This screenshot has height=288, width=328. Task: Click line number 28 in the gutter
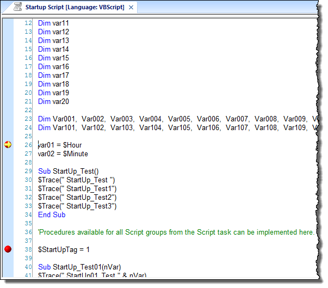pos(28,162)
